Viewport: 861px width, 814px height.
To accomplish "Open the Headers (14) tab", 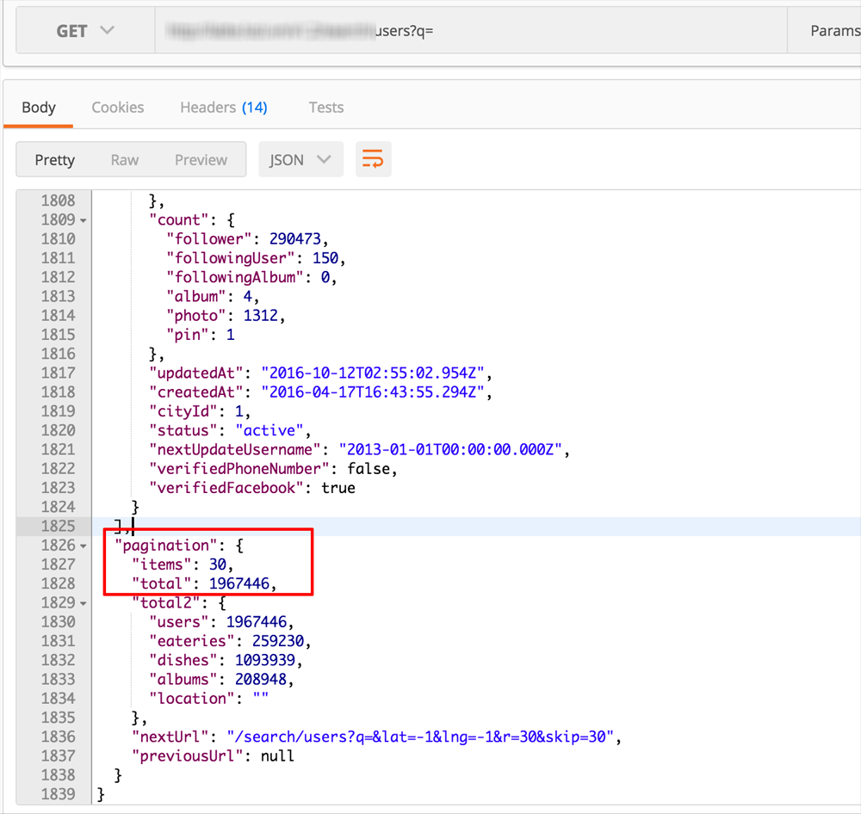I will [223, 108].
